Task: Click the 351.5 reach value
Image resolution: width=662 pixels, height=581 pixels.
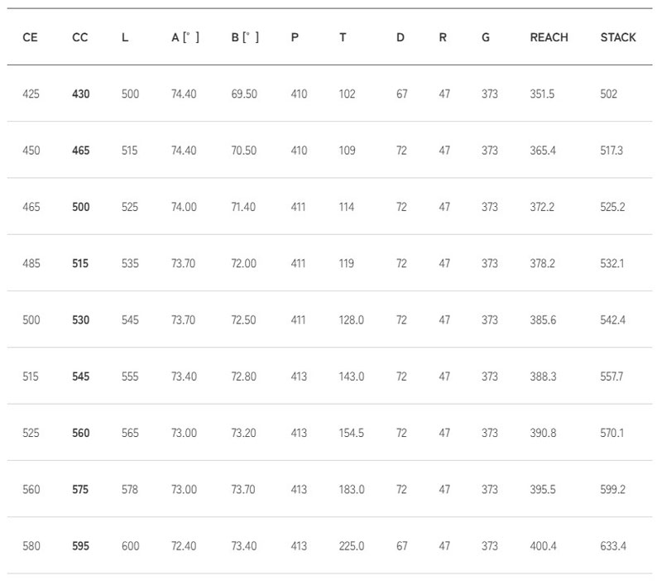Action: (x=542, y=94)
